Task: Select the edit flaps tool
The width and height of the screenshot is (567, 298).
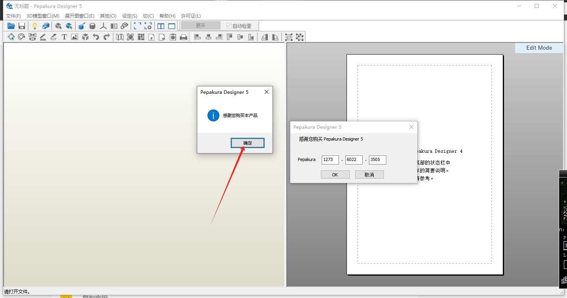Action: 54,37
